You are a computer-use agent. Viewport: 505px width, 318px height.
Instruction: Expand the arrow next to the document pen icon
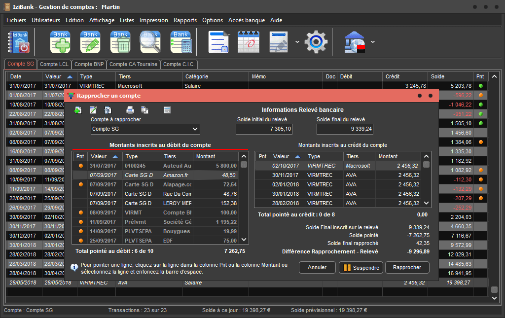pyautogui.click(x=297, y=42)
